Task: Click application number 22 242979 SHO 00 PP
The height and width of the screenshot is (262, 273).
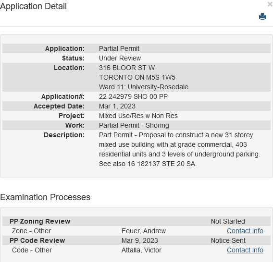Action: 133,96
